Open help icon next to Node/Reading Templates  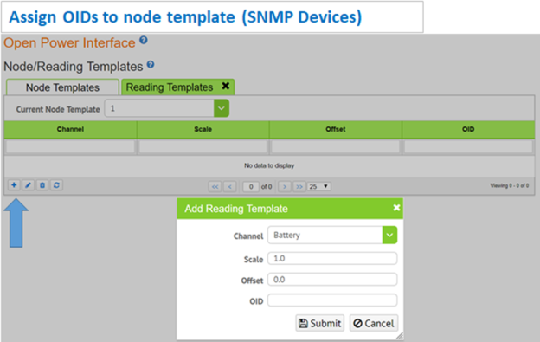(151, 64)
